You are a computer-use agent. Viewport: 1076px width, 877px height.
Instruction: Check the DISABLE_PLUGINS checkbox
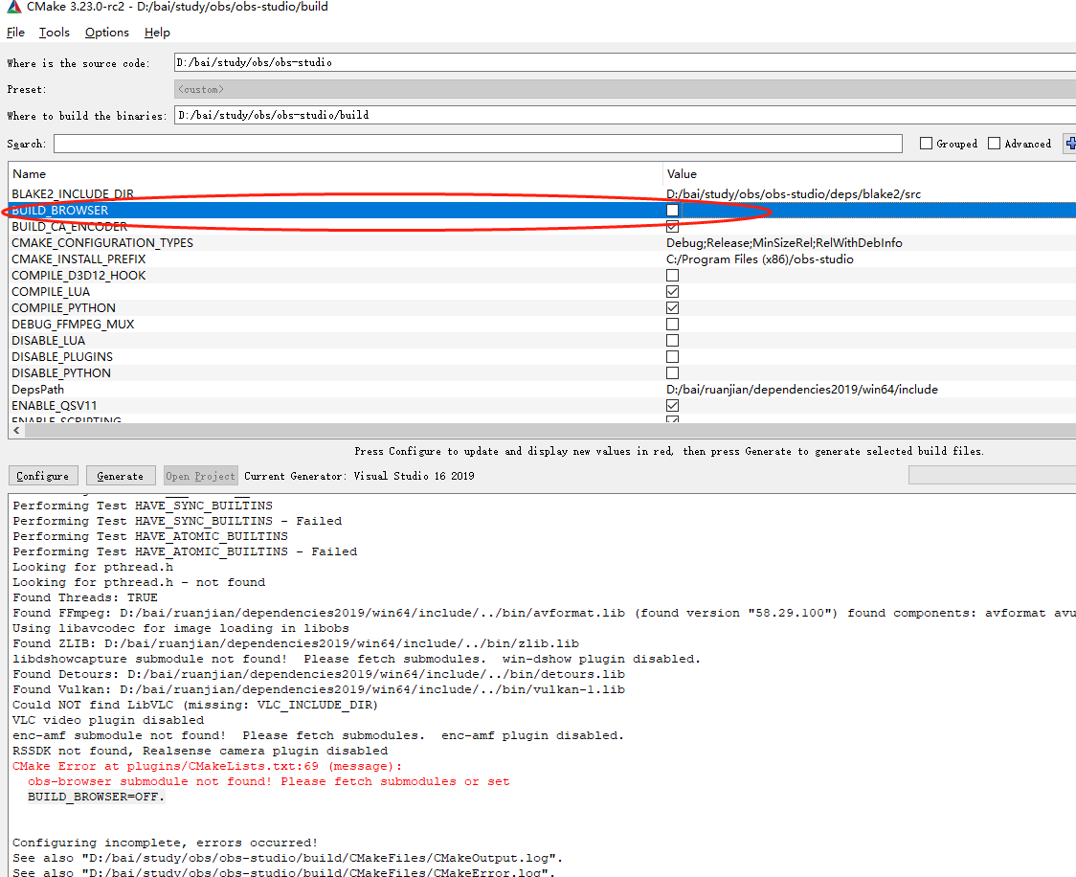coord(672,357)
